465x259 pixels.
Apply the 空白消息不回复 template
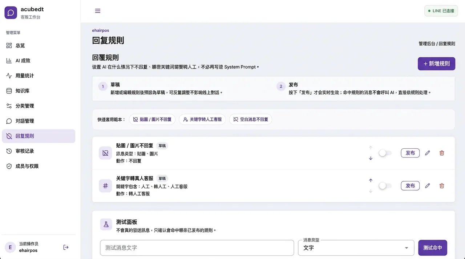click(x=250, y=119)
